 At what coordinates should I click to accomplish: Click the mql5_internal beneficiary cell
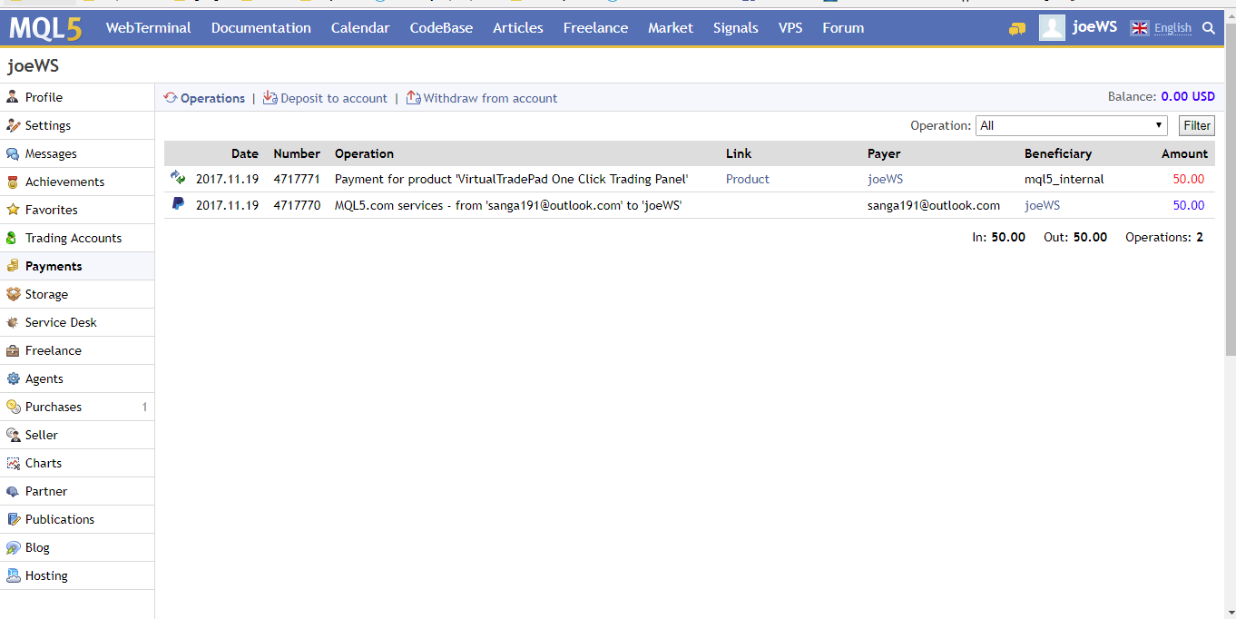point(1064,179)
